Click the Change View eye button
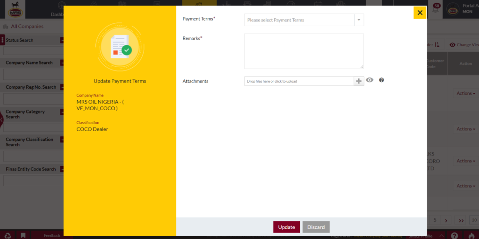This screenshot has height=239, width=479. click(x=463, y=45)
